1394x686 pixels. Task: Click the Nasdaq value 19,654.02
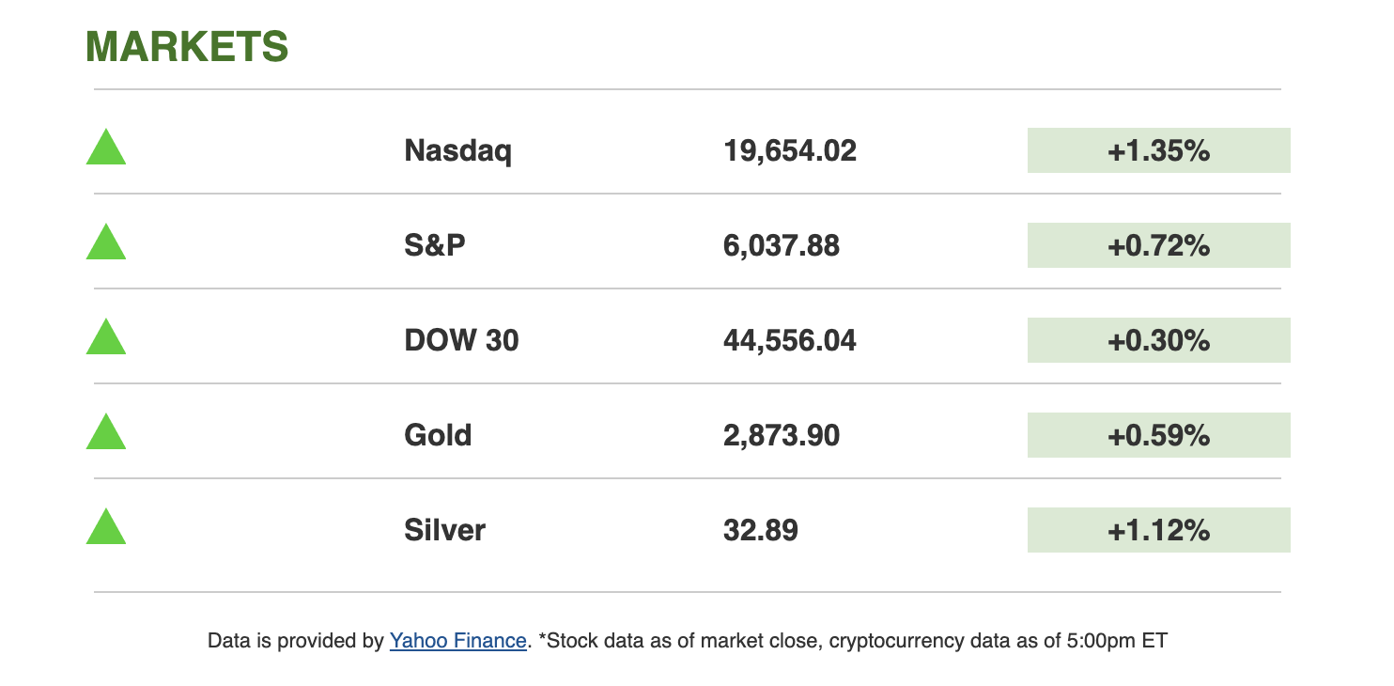click(789, 150)
